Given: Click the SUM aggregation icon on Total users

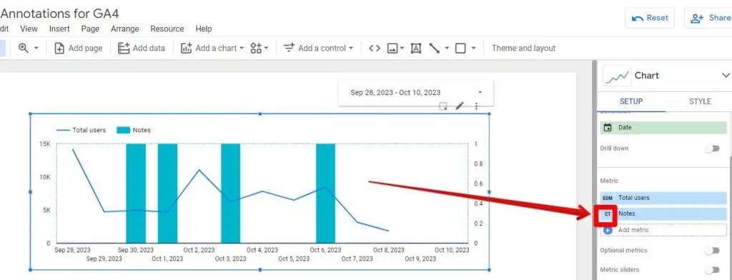Looking at the screenshot, I should (x=608, y=198).
